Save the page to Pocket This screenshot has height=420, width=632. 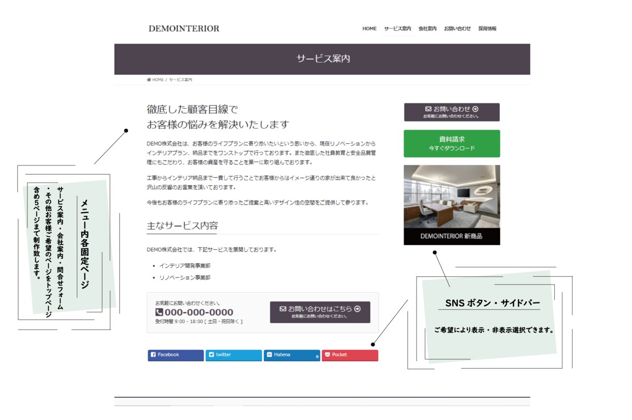coord(350,355)
